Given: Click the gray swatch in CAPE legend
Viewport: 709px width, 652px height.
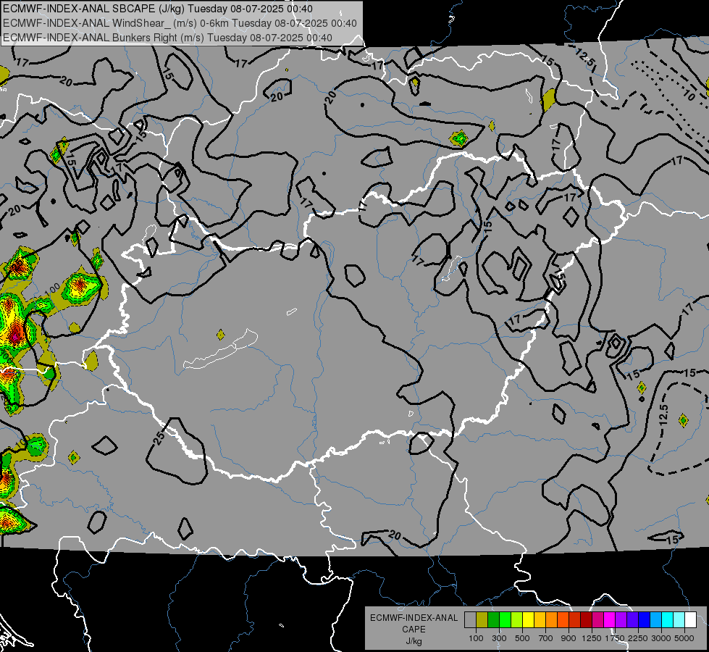Looking at the screenshot, I should [x=470, y=619].
